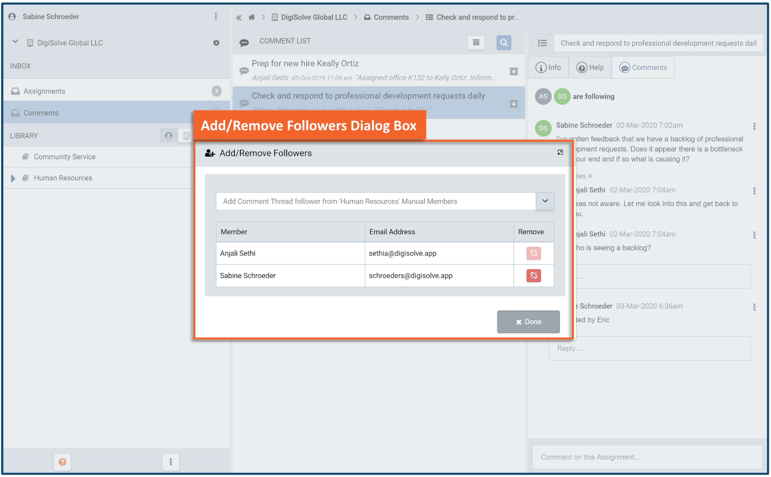Viewport: 771px width, 477px height.
Task: Select the Human Resources manual
Action: click(63, 178)
